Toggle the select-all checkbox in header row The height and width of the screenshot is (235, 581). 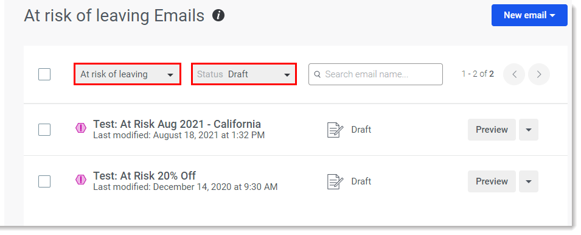click(x=44, y=74)
